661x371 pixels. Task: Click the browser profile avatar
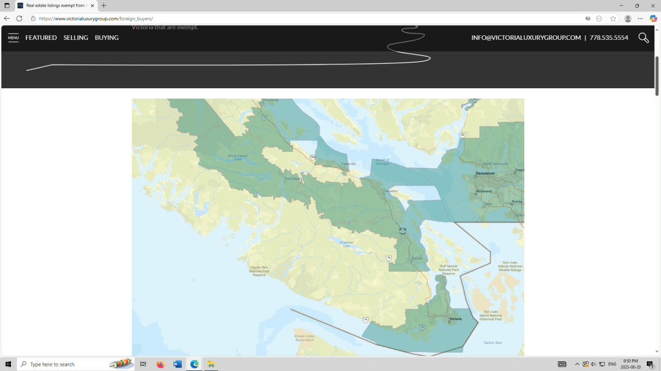(627, 19)
